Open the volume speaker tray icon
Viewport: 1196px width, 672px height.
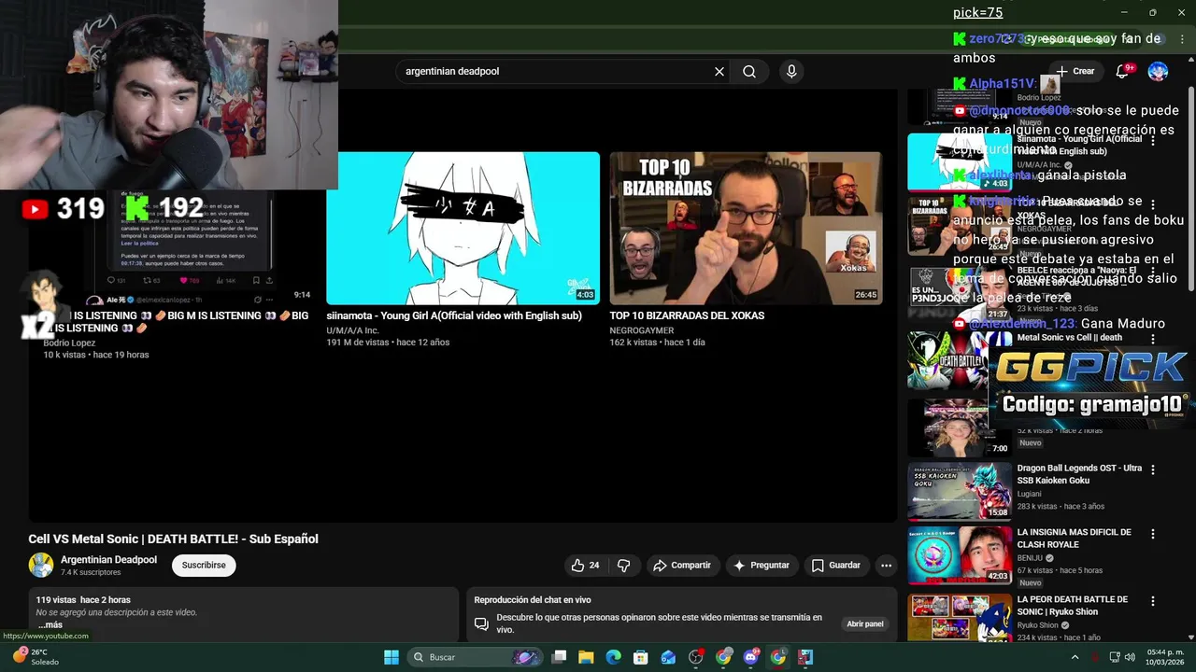[1130, 657]
